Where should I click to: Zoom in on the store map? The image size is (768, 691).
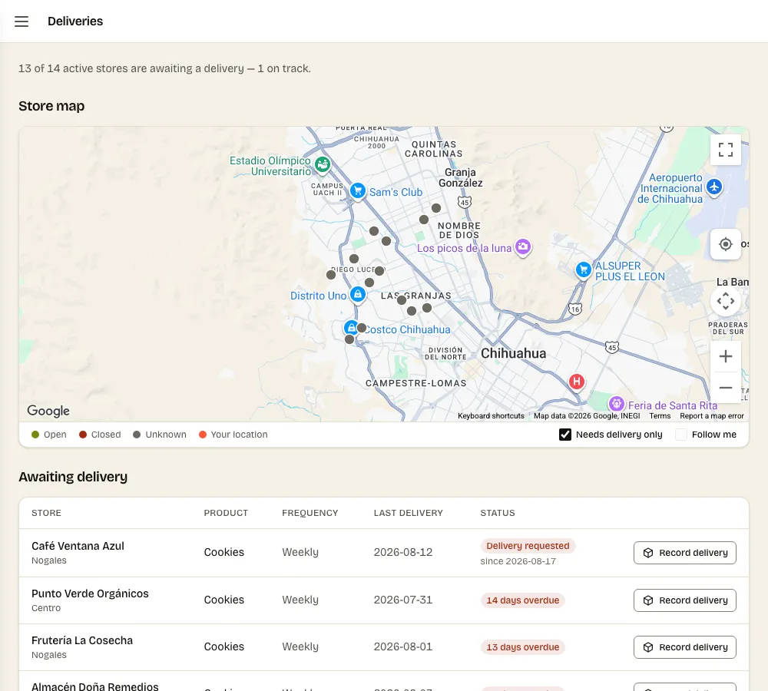tap(726, 356)
